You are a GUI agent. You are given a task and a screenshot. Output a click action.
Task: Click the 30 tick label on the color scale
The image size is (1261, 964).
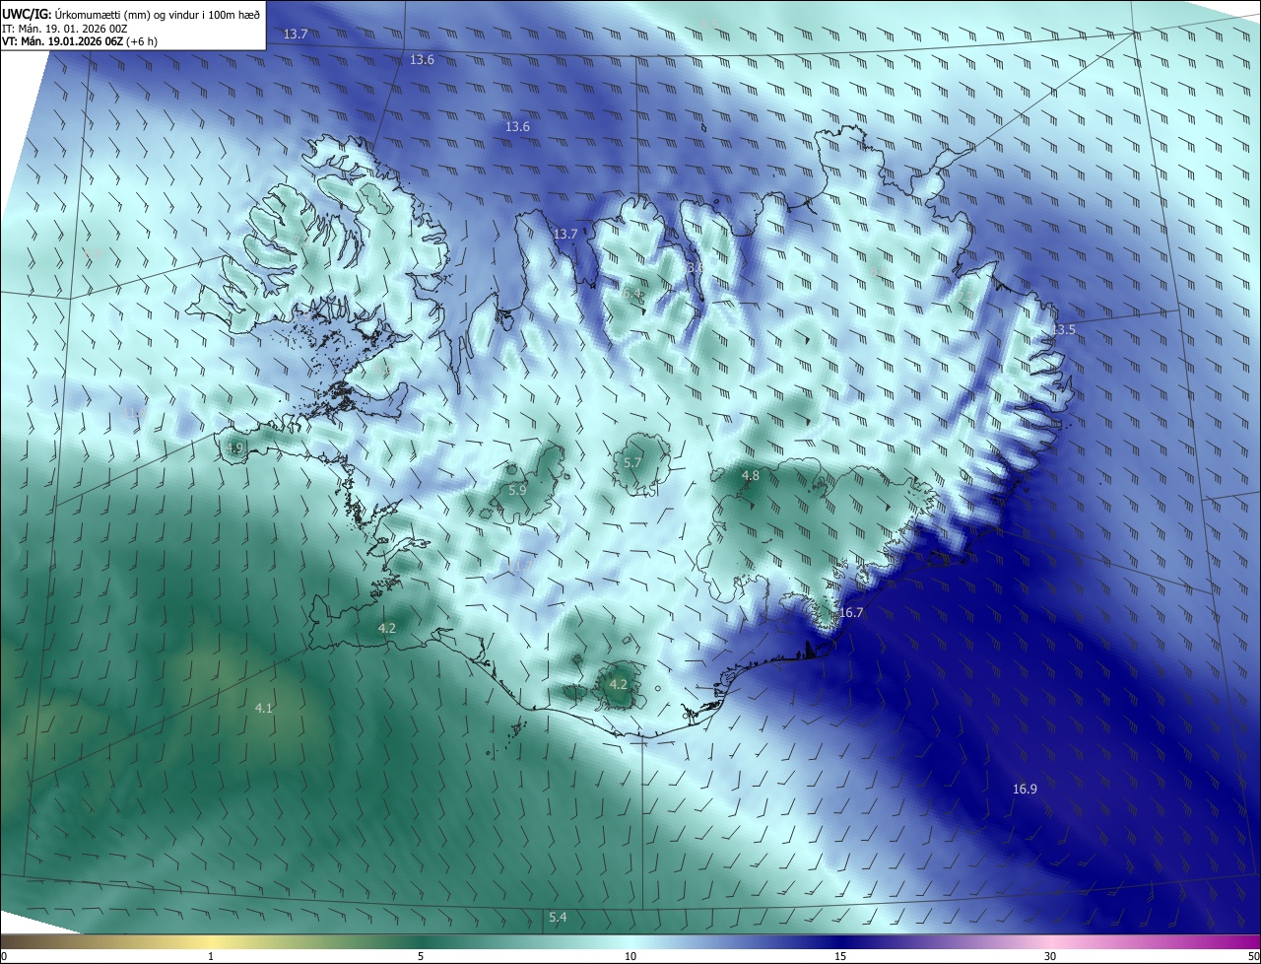click(x=1050, y=957)
